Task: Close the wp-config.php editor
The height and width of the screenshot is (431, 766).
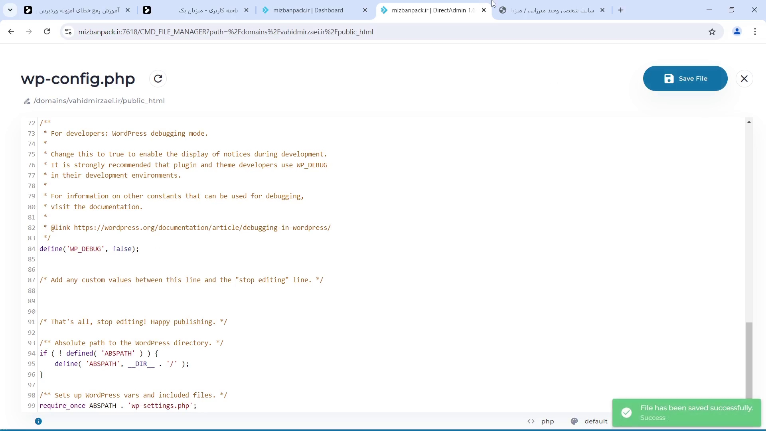Action: coord(744,79)
